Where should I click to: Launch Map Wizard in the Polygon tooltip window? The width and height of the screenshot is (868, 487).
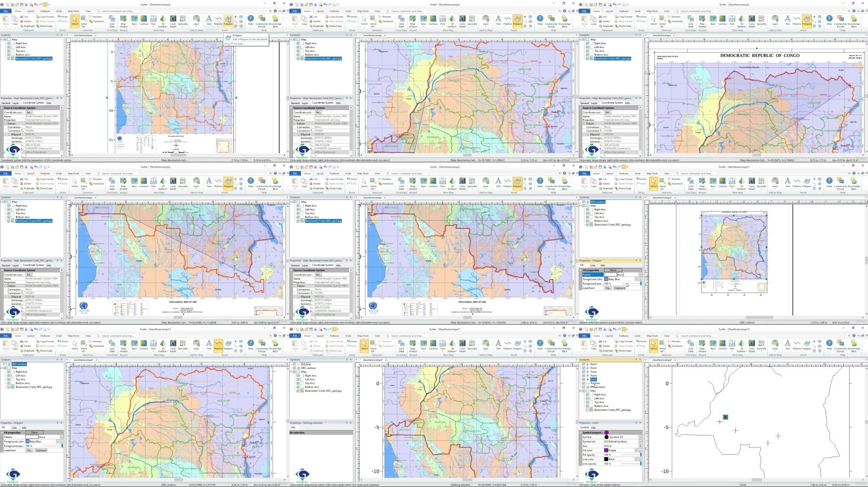123,20
